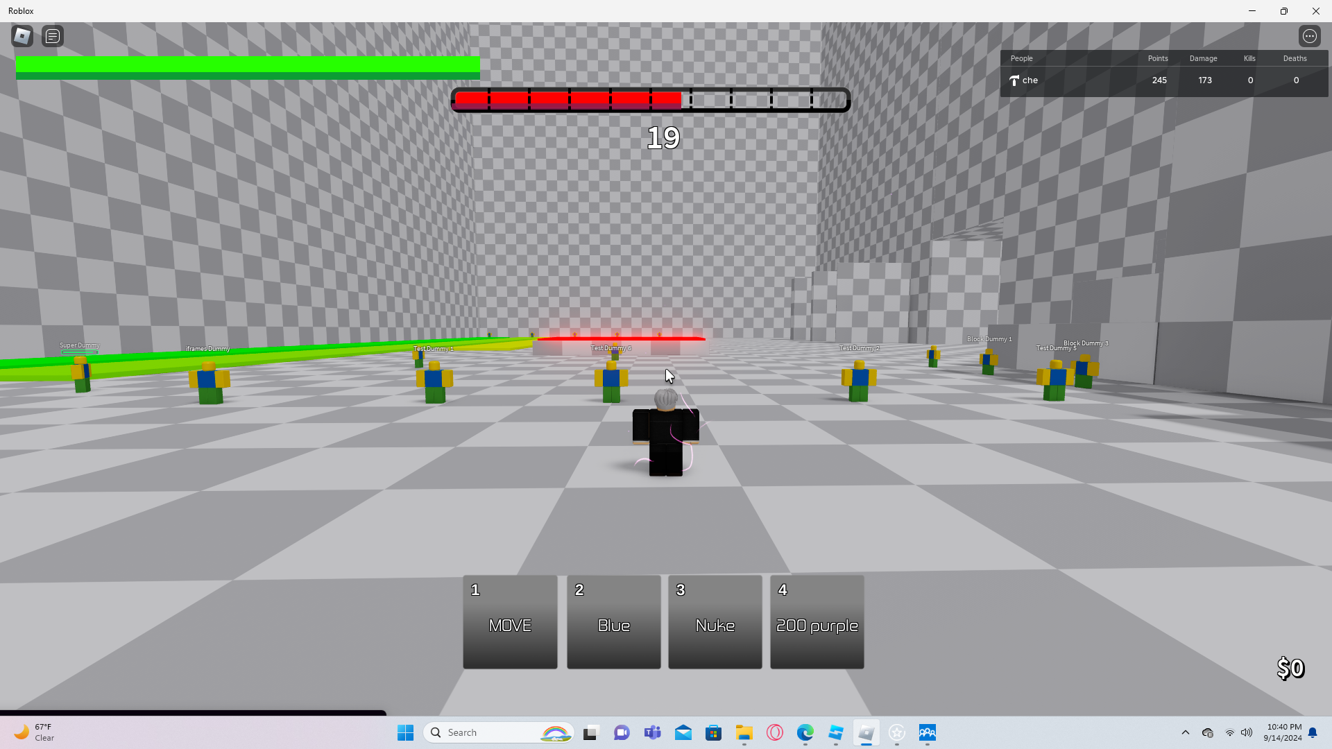Open Roblox Studio from taskbar
The height and width of the screenshot is (749, 1332).
(835, 732)
